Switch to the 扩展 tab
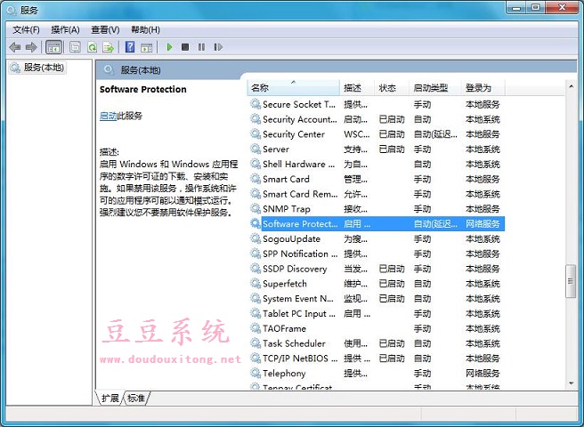584x427 pixels. pos(109,398)
